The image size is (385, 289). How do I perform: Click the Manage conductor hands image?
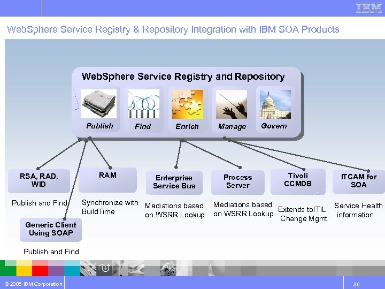pos(232,104)
